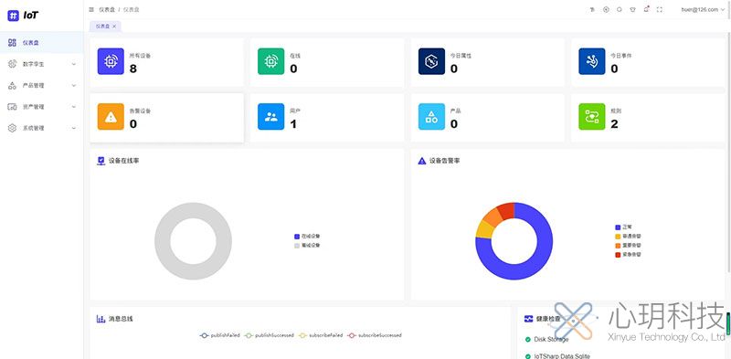
Task: Close the 仪表盘 tab
Action: coord(114,26)
